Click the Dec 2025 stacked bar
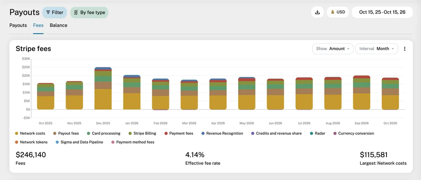Screen dimensions: 421x180 103,88
